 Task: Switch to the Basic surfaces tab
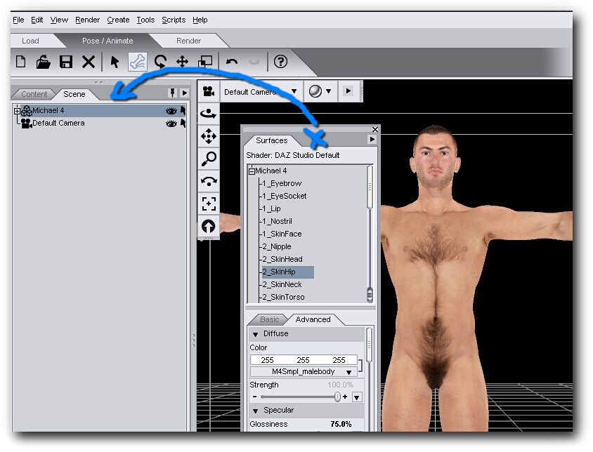(269, 320)
